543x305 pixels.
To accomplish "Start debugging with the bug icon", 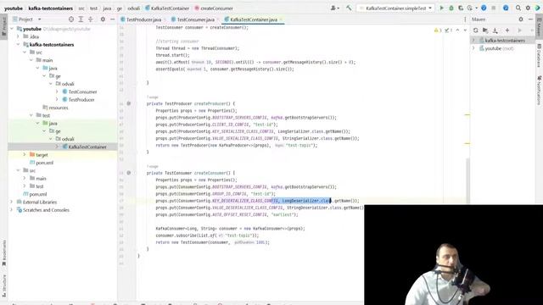I will [451, 8].
